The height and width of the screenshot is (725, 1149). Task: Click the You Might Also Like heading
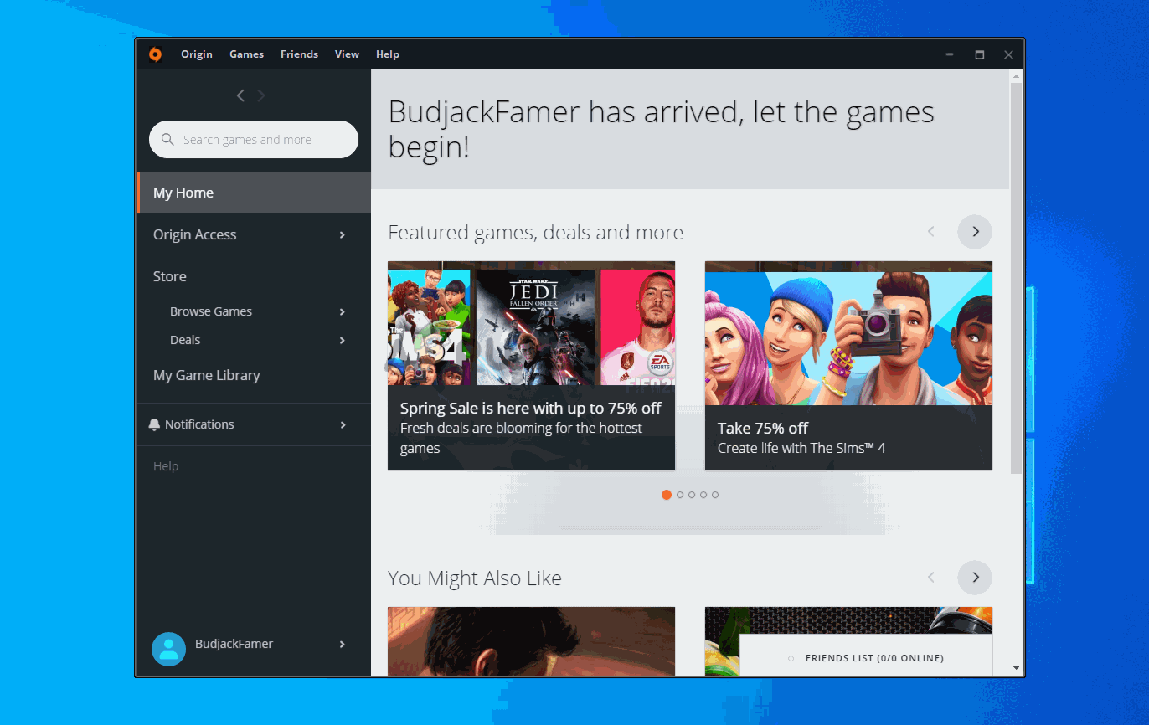pyautogui.click(x=475, y=578)
